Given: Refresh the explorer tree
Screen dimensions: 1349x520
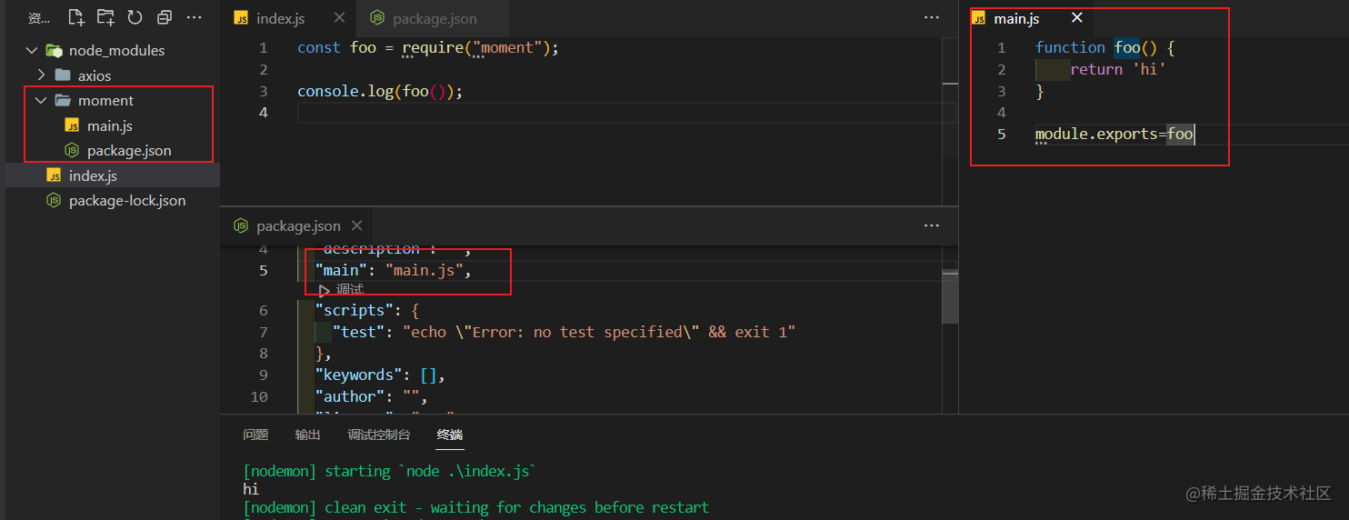Looking at the screenshot, I should pos(135,17).
